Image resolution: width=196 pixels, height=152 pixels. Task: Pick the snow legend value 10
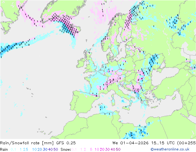97,150
